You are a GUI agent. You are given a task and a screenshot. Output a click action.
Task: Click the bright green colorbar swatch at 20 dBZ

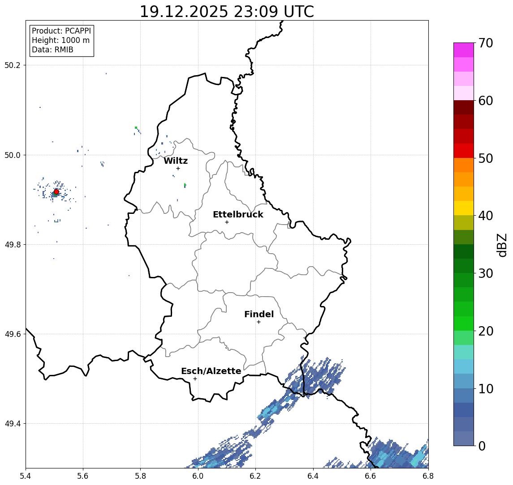coord(464,323)
